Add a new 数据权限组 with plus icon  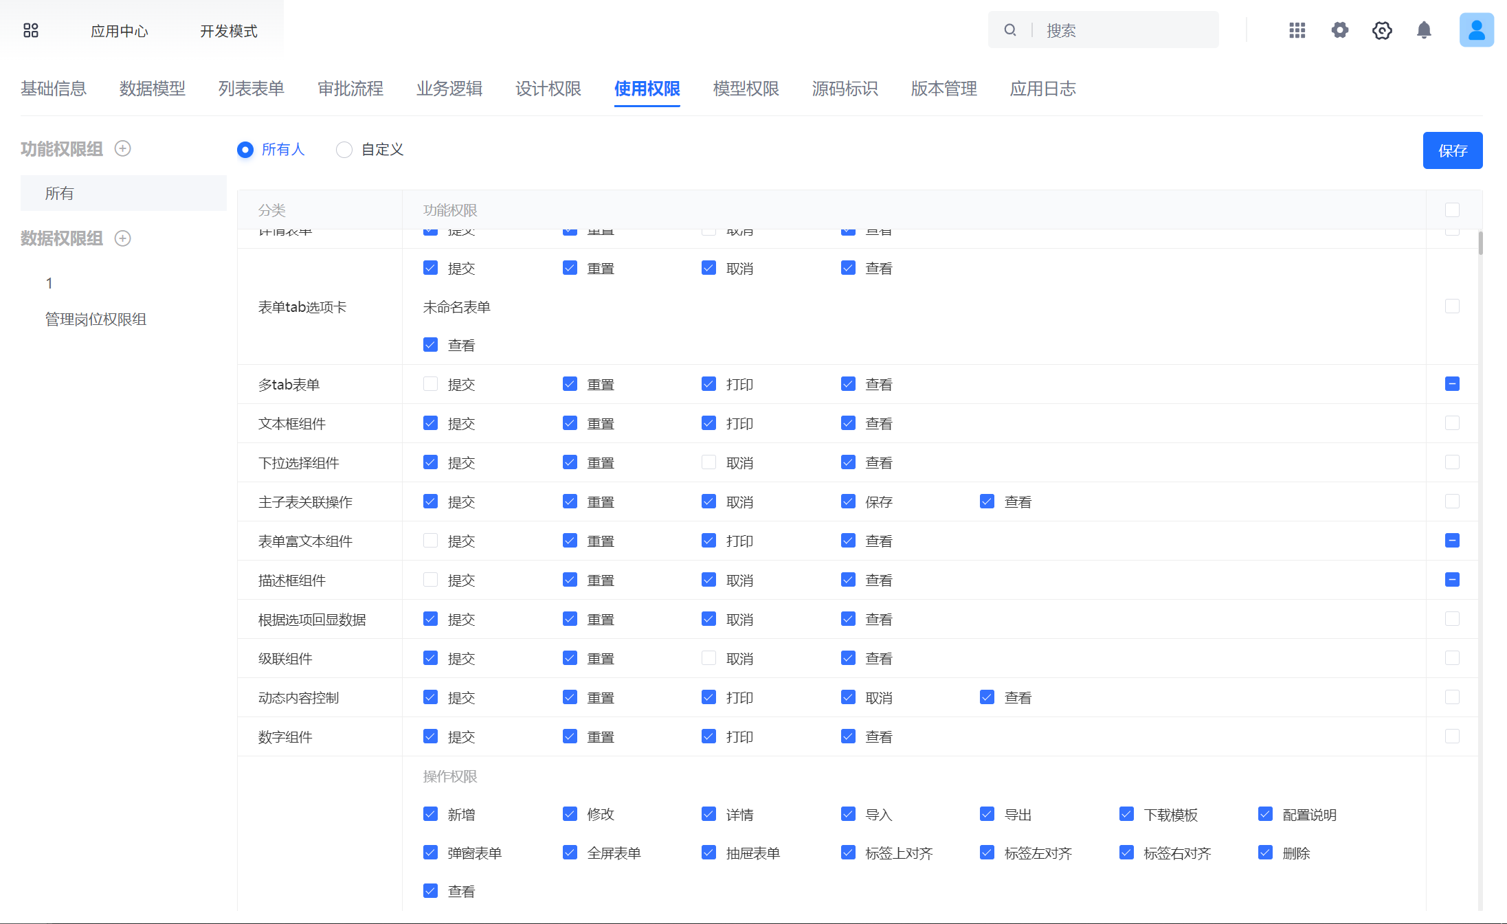pos(123,238)
